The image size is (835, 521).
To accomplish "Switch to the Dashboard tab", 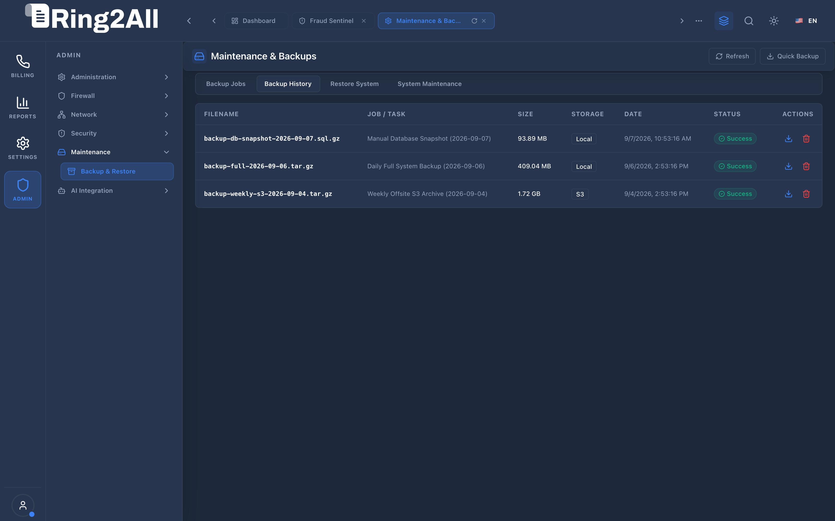I will click(x=256, y=21).
